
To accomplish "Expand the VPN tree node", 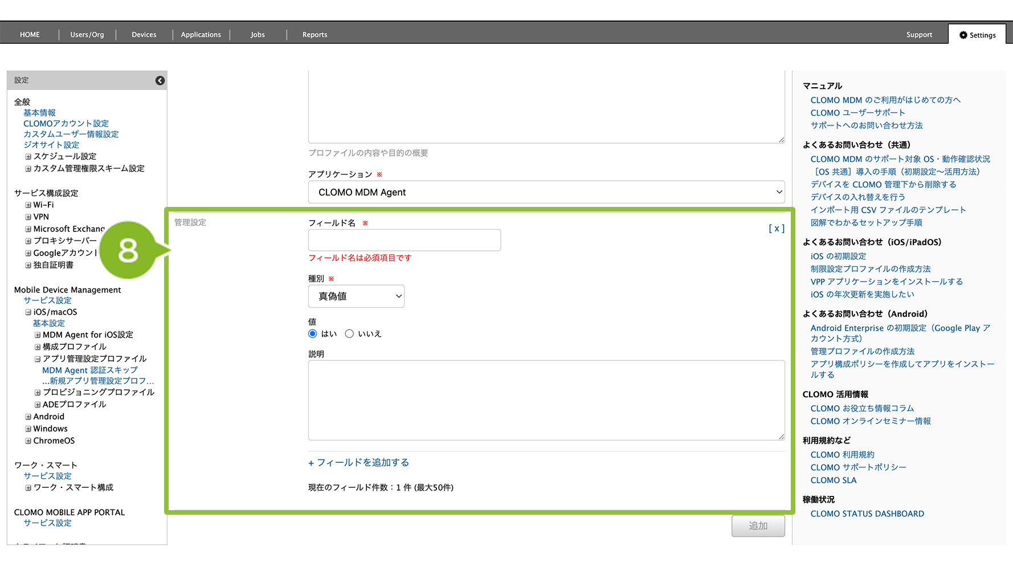I will click(28, 217).
